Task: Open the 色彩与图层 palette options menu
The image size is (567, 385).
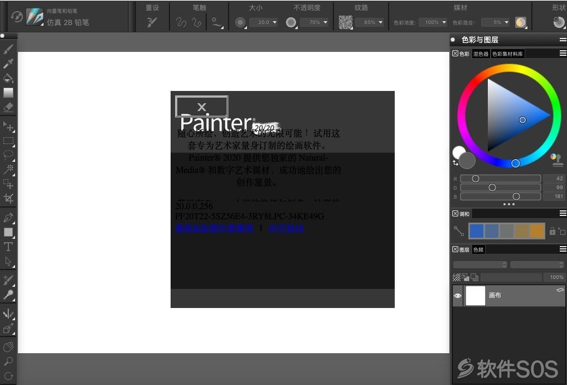Action: 563,40
